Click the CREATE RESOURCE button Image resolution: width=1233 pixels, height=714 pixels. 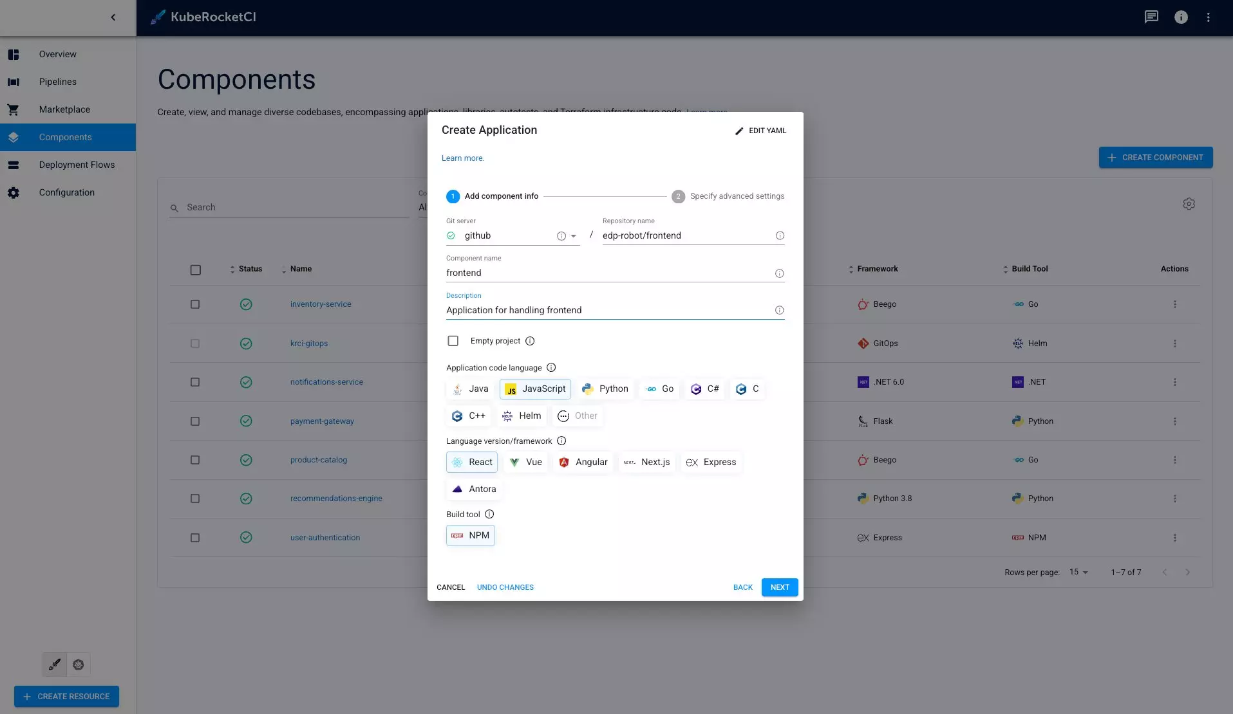67,697
